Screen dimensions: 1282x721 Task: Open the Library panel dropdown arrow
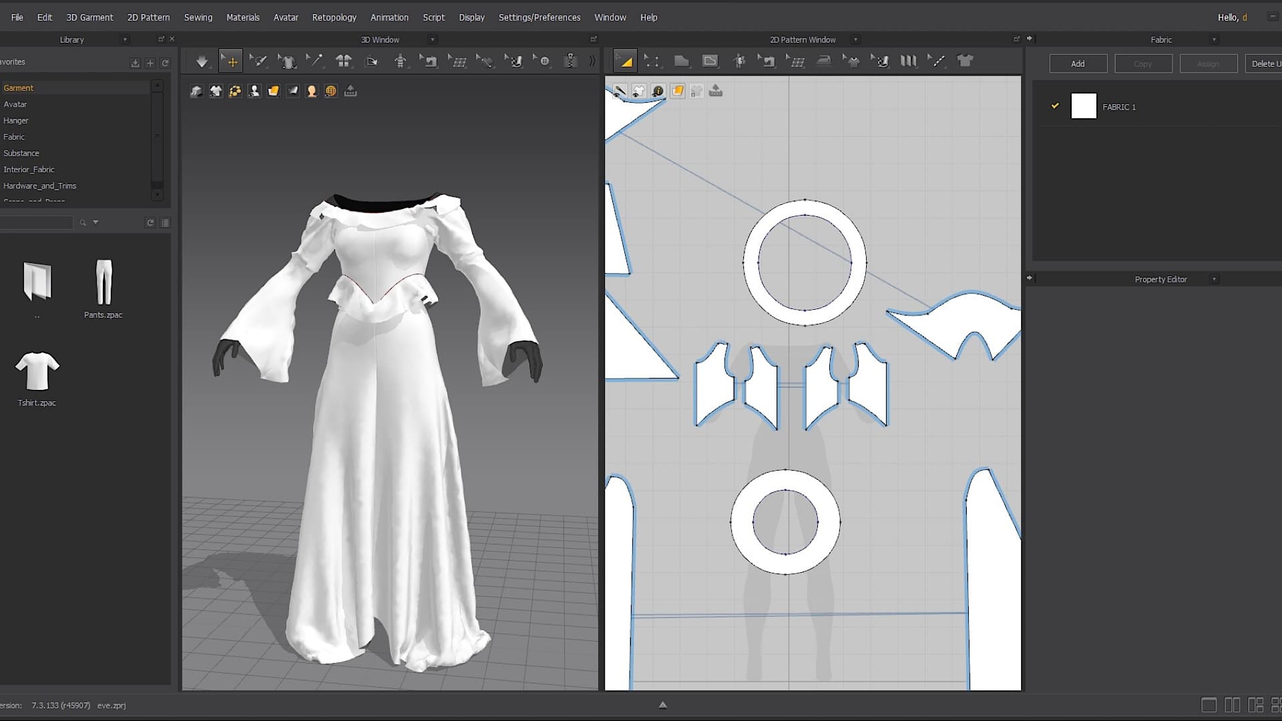(x=125, y=40)
